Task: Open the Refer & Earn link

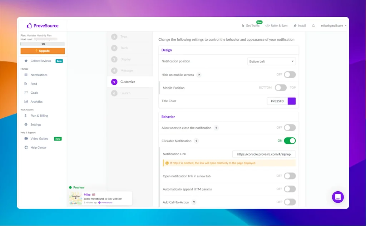Action: 277,25
